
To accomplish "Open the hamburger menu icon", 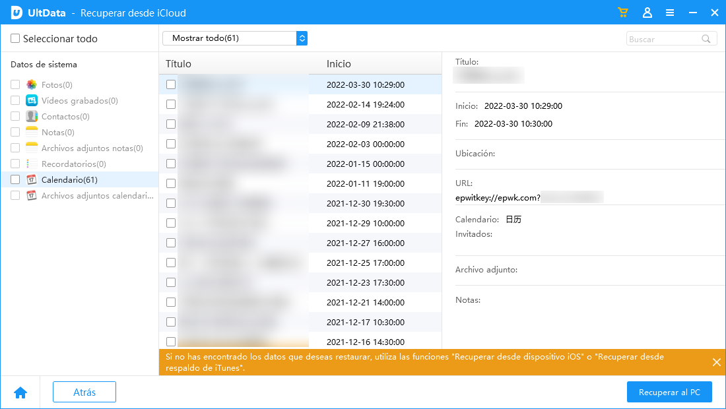I will click(x=669, y=13).
